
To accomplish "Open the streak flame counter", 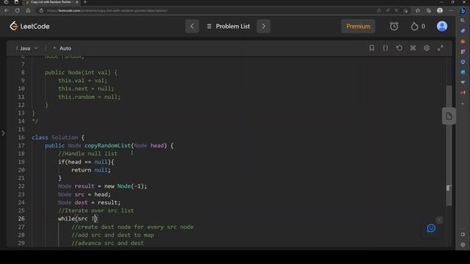I will coord(418,26).
